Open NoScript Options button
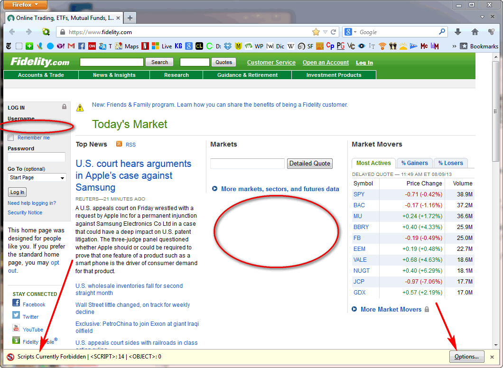 (467, 357)
